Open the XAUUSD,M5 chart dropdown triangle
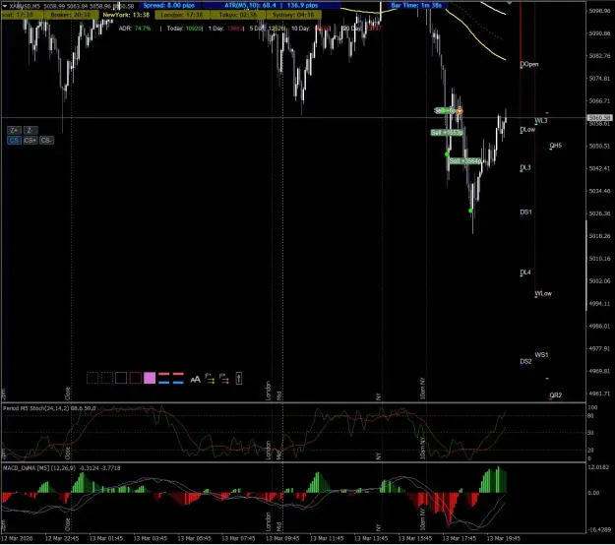This screenshot has height=545, width=615. point(5,6)
